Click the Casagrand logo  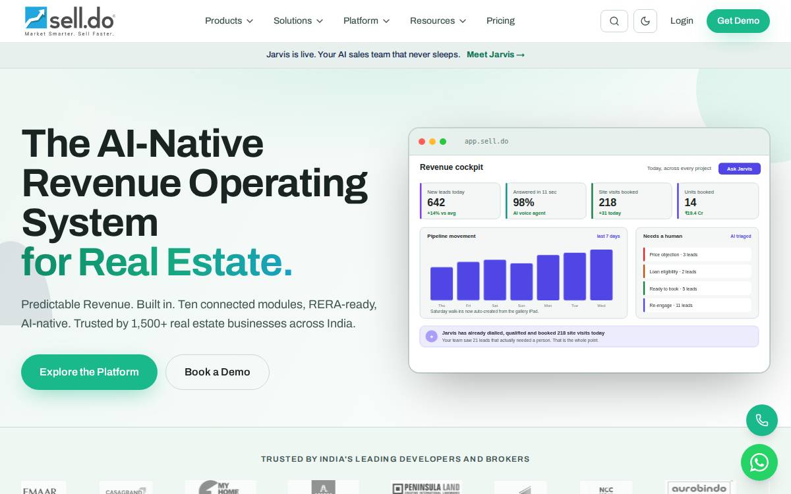coord(126,488)
